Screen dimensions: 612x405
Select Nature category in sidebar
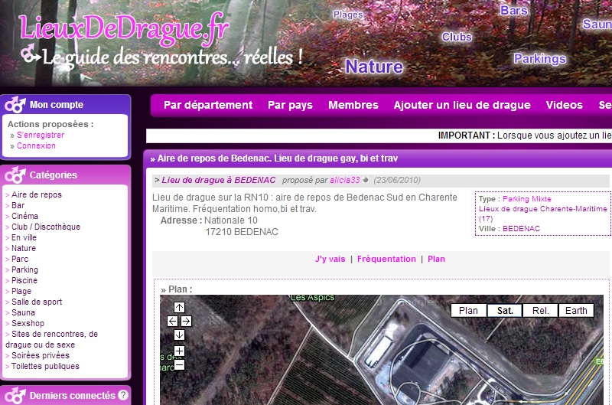(24, 248)
